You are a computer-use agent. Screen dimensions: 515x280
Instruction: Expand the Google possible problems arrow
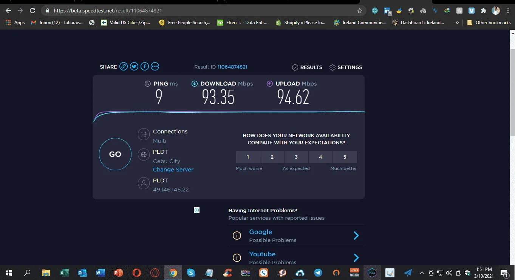356,236
